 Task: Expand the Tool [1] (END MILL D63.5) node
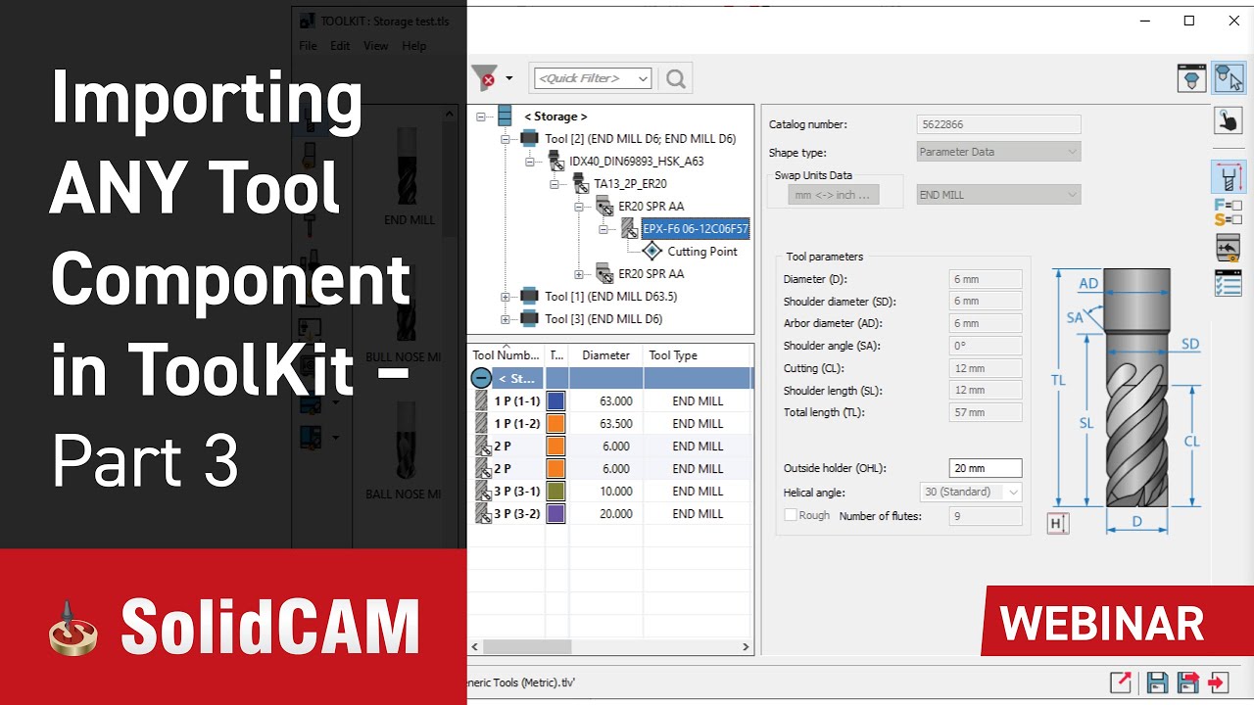(505, 297)
